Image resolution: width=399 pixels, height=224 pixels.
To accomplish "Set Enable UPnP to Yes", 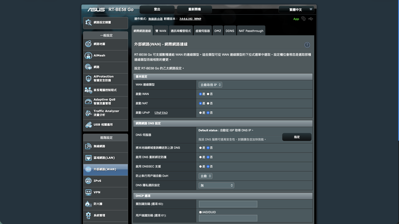I will (x=200, y=113).
